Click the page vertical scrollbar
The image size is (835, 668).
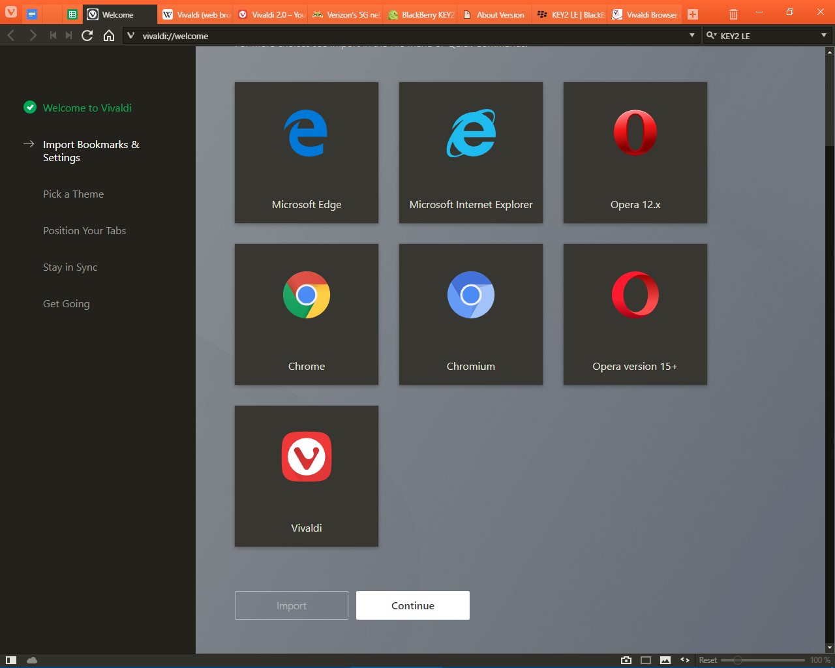[830, 348]
